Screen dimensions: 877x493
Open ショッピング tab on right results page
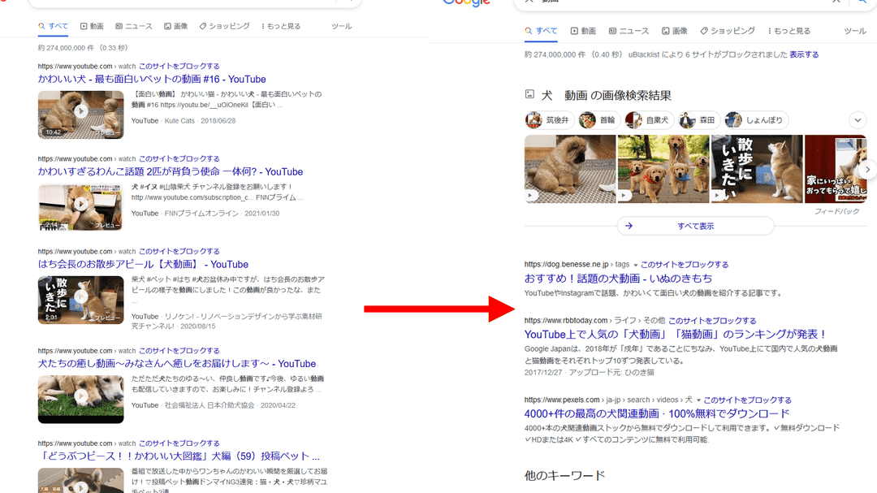pyautogui.click(x=727, y=31)
